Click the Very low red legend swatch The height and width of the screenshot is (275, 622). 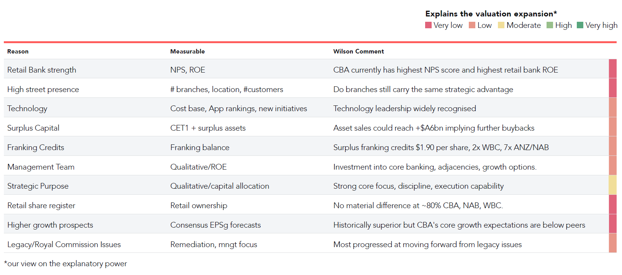click(x=428, y=25)
